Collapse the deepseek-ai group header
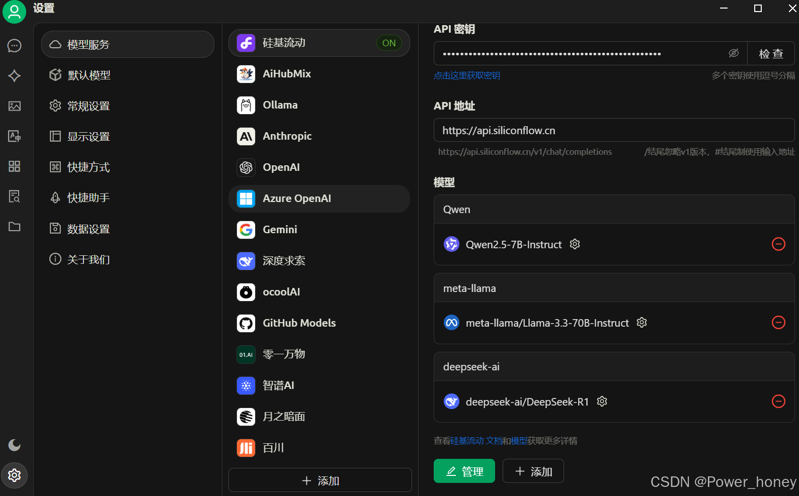Image resolution: width=799 pixels, height=496 pixels. tap(614, 367)
